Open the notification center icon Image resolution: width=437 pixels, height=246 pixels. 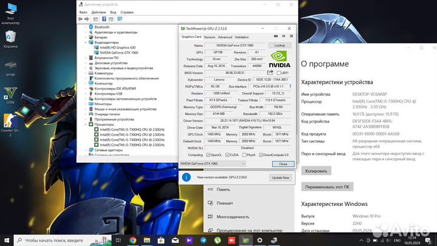click(429, 240)
